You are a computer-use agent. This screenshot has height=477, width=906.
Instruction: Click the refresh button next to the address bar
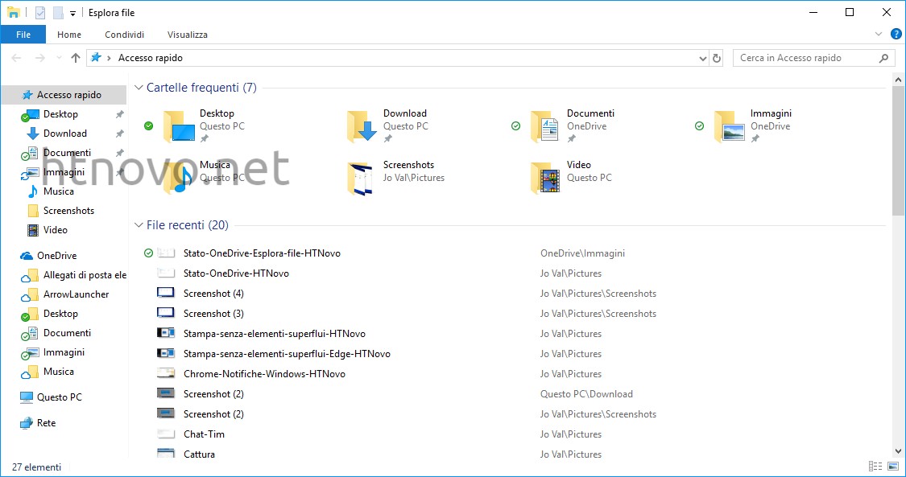pos(717,58)
